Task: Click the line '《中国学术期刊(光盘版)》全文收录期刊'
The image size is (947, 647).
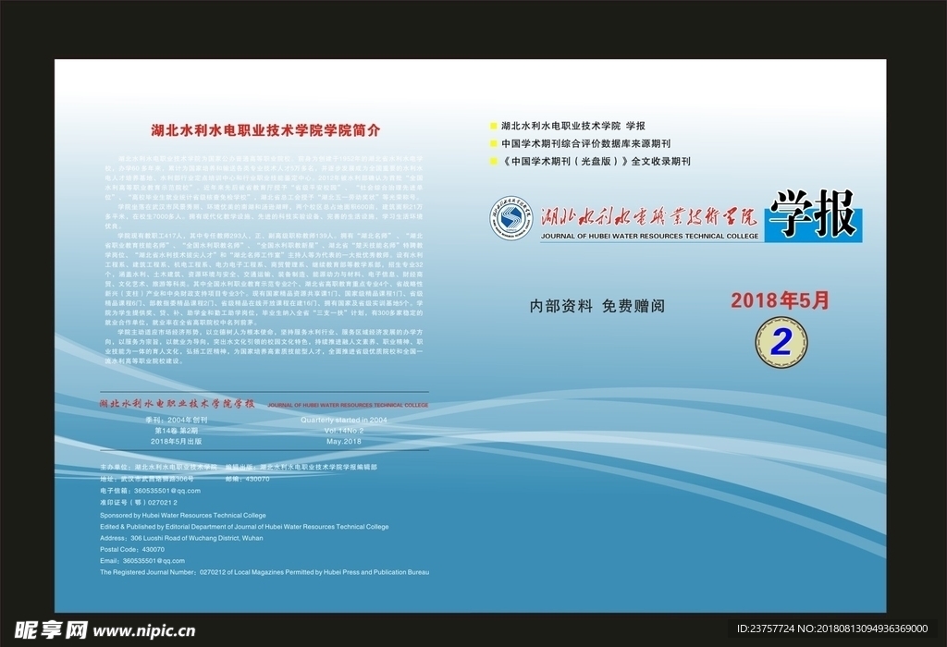Action: 596,161
